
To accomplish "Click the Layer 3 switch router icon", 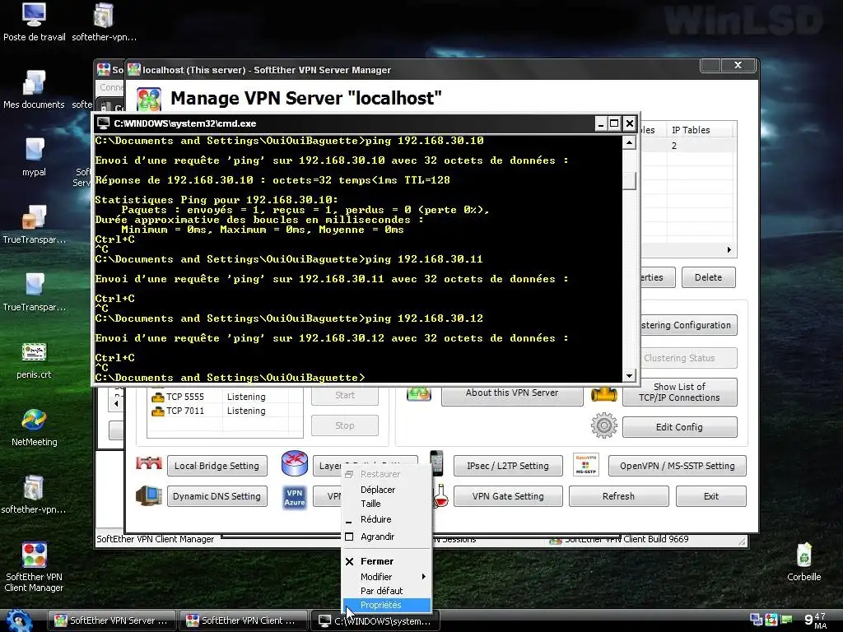I will tap(295, 464).
